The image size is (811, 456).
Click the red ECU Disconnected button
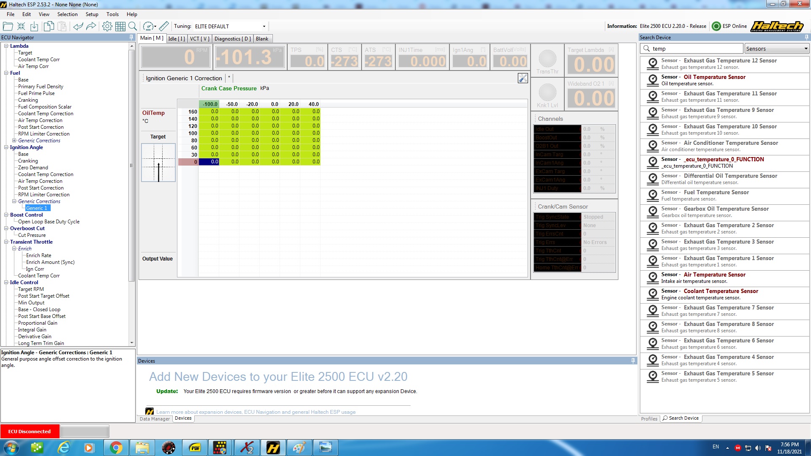[30, 432]
